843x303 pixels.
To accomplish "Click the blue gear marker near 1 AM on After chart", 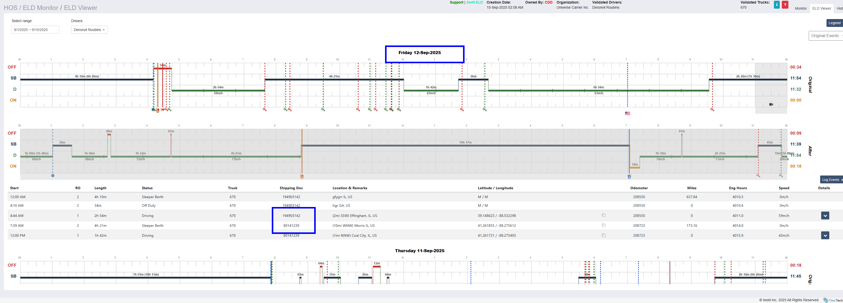I will pos(53,176).
